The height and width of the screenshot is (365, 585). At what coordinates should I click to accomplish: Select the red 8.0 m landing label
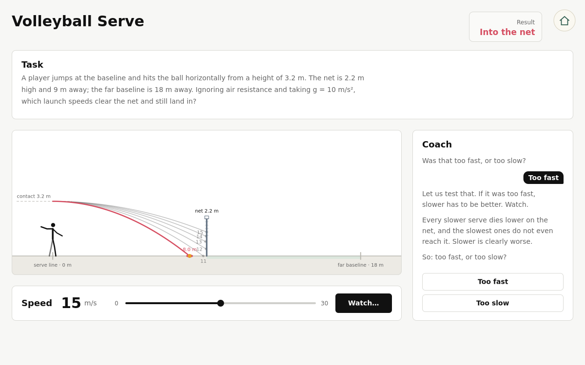pyautogui.click(x=190, y=249)
